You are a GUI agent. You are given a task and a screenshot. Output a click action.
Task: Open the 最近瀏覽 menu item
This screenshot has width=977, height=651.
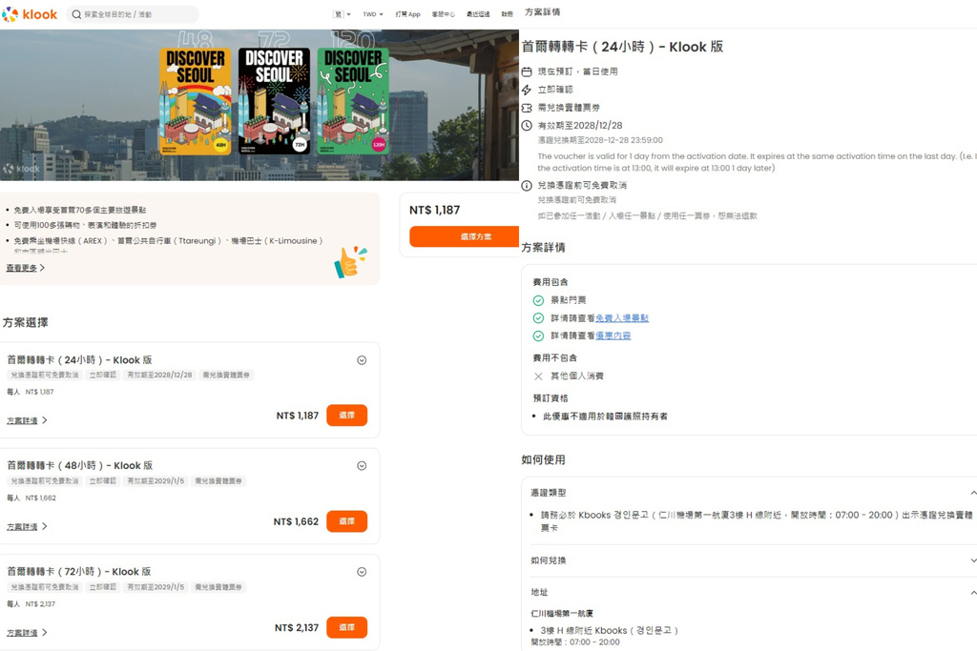click(478, 14)
